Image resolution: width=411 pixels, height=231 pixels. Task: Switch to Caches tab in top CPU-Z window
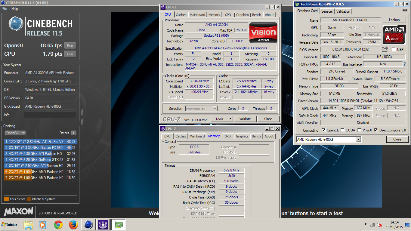coord(181,15)
